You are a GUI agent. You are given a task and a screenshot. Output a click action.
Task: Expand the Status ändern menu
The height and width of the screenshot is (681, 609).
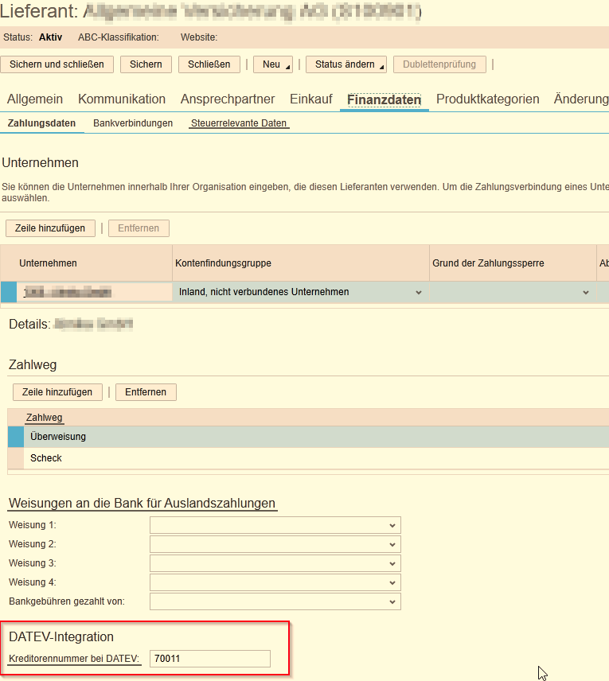click(x=345, y=64)
